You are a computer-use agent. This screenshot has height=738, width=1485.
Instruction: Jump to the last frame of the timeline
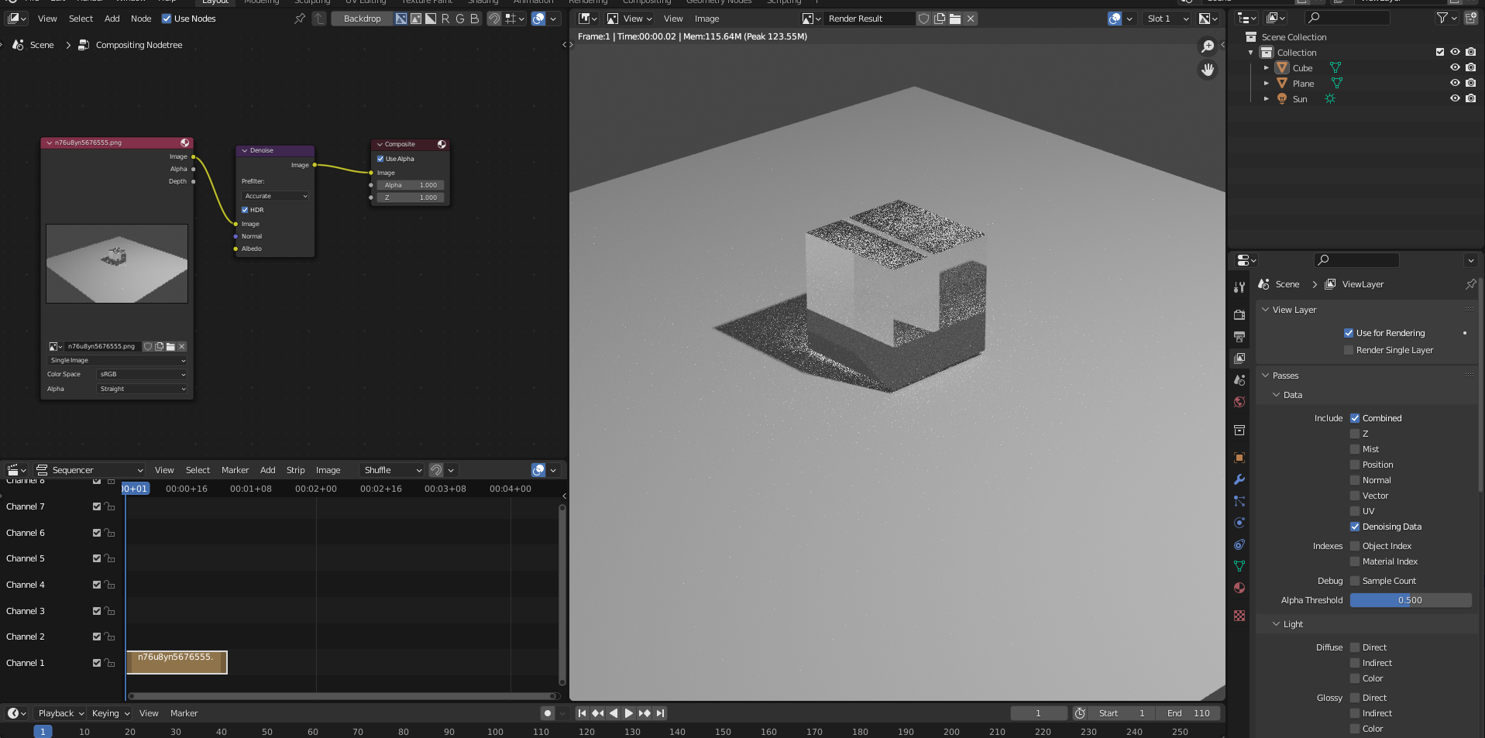click(660, 713)
